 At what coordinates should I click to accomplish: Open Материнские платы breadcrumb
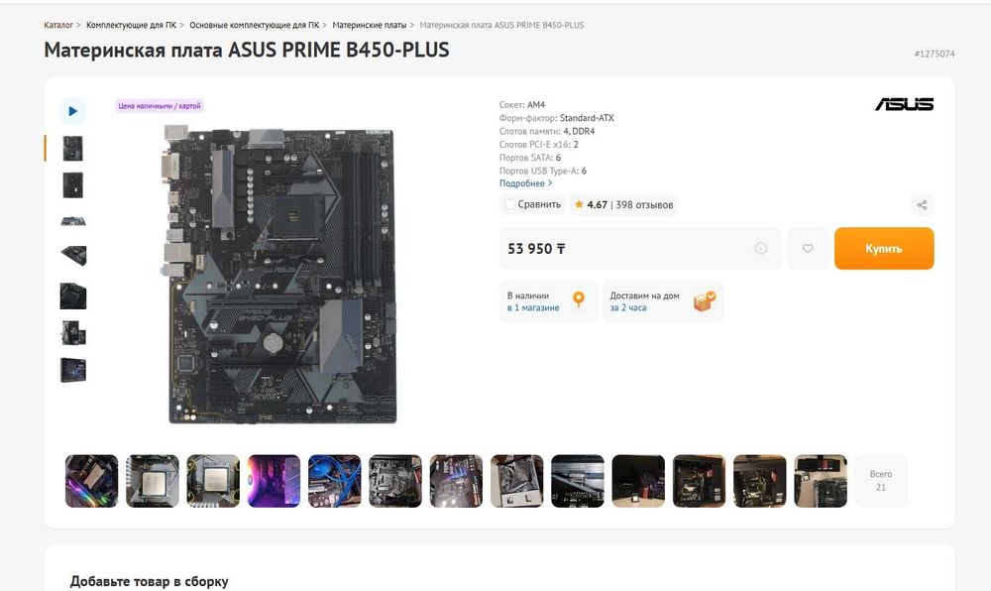point(369,25)
